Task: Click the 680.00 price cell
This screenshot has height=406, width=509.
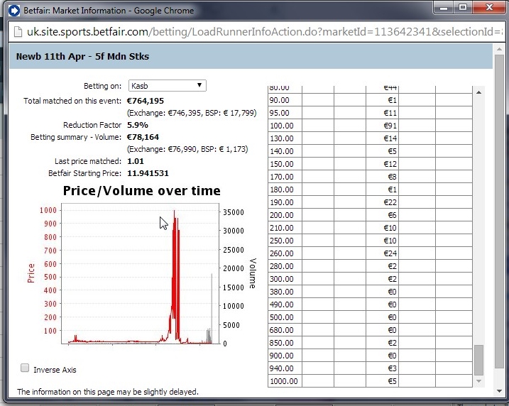Action: [285, 330]
